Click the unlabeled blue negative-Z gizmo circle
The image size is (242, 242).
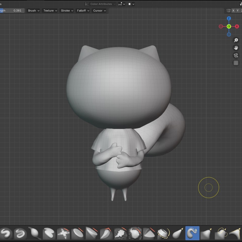[x=229, y=34]
